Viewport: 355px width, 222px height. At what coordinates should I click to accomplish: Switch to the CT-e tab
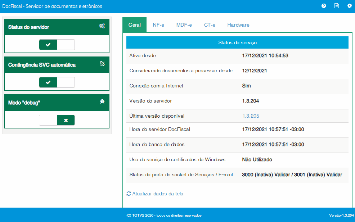[210, 25]
